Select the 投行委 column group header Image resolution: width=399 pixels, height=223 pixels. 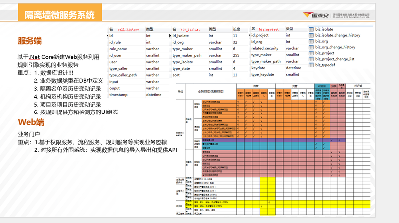click(x=358, y=85)
